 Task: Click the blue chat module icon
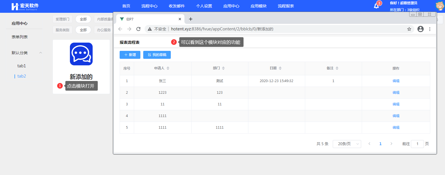coord(81,54)
